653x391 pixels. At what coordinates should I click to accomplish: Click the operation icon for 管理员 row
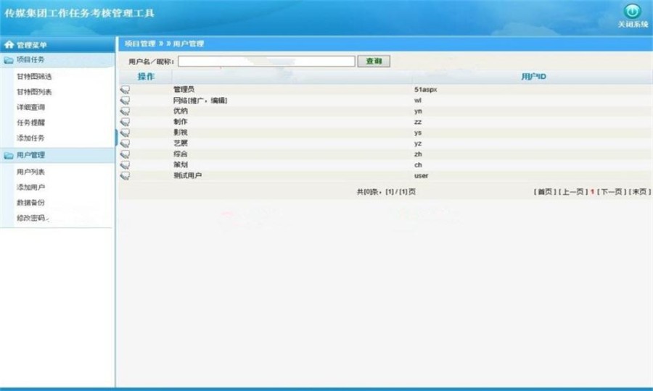coord(125,89)
